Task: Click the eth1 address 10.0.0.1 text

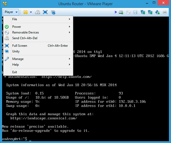Action: point(127,106)
